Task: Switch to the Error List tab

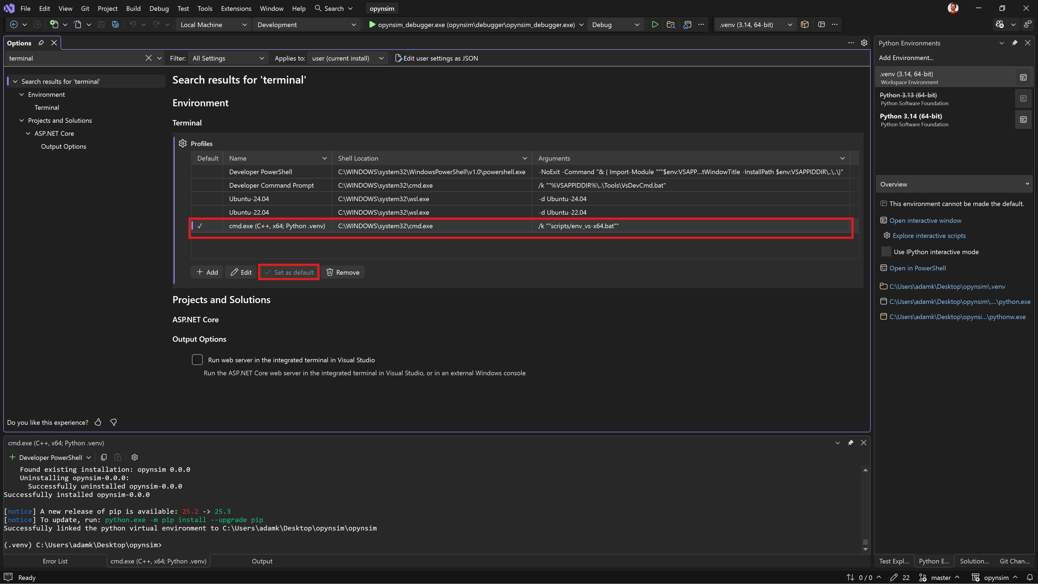Action: point(55,561)
